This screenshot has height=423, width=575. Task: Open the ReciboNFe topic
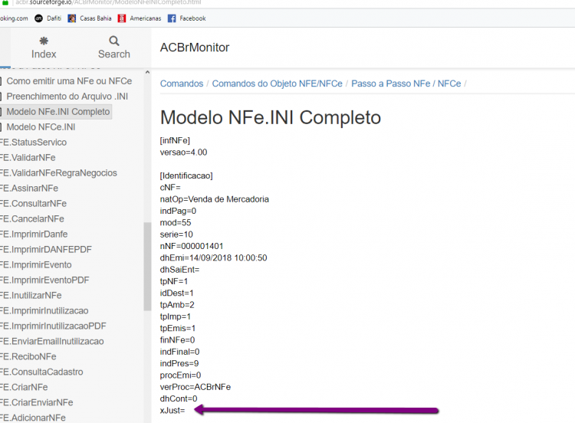tap(28, 356)
